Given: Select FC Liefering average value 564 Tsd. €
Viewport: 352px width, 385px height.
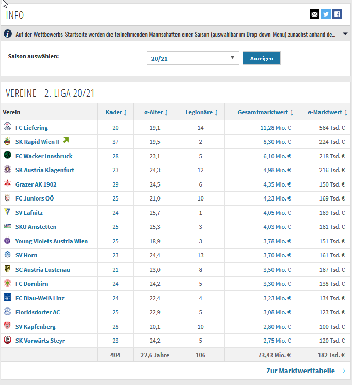Looking at the screenshot, I should pos(332,128).
